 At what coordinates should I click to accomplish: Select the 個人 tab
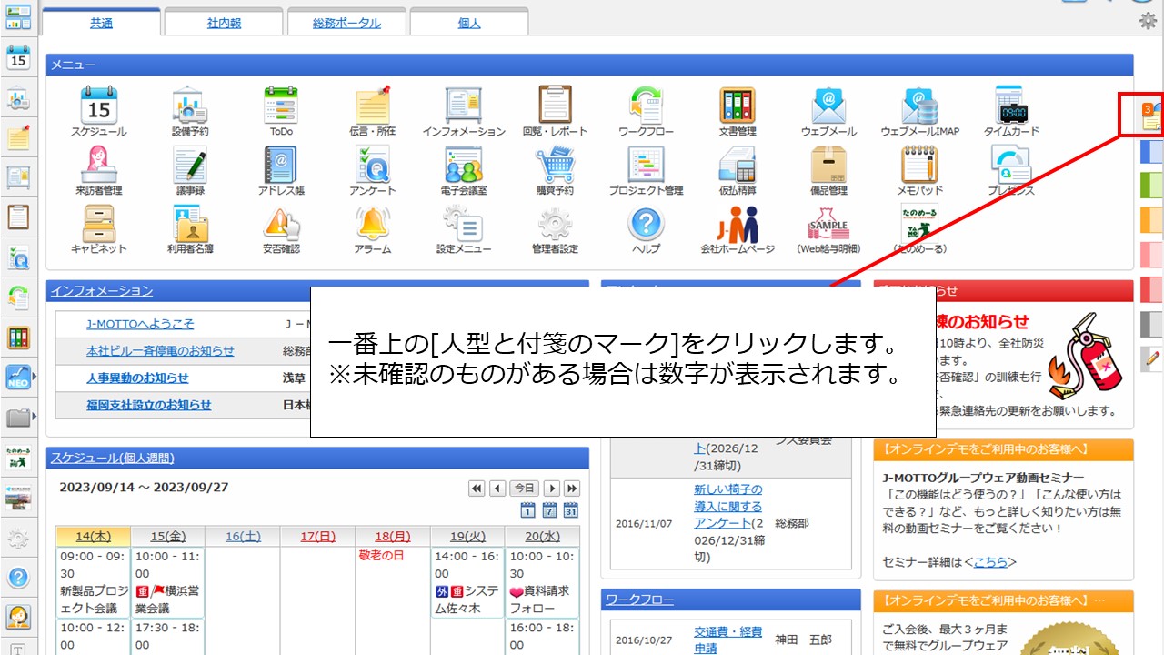click(x=468, y=23)
